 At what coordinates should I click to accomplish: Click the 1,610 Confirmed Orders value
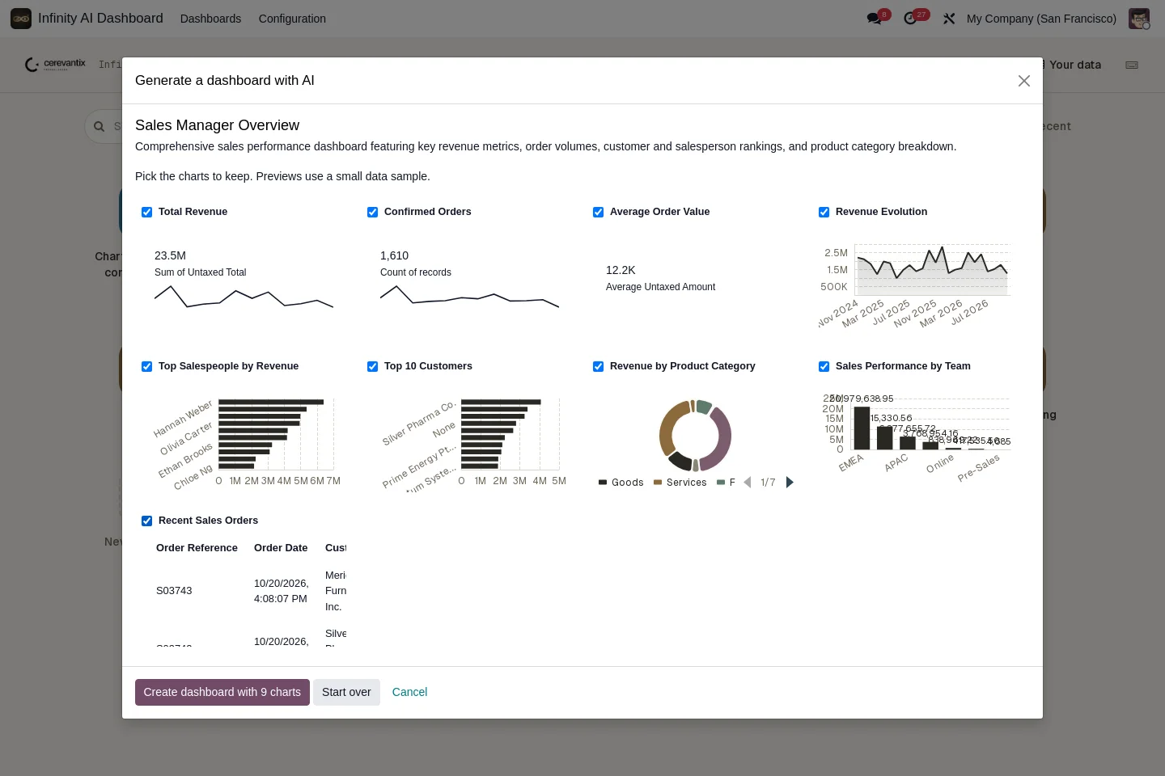394,255
